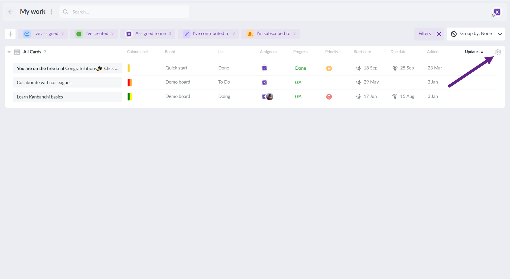Clear filters with the X button
The height and width of the screenshot is (279, 510).
coord(439,34)
